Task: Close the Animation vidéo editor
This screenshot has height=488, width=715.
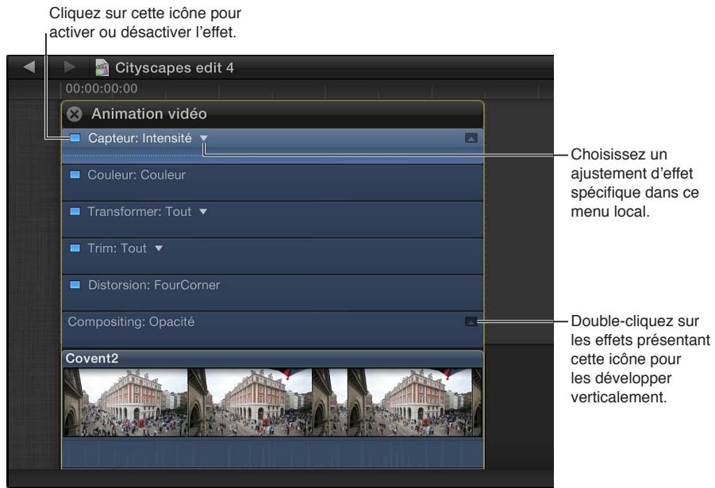Action: pos(75,114)
